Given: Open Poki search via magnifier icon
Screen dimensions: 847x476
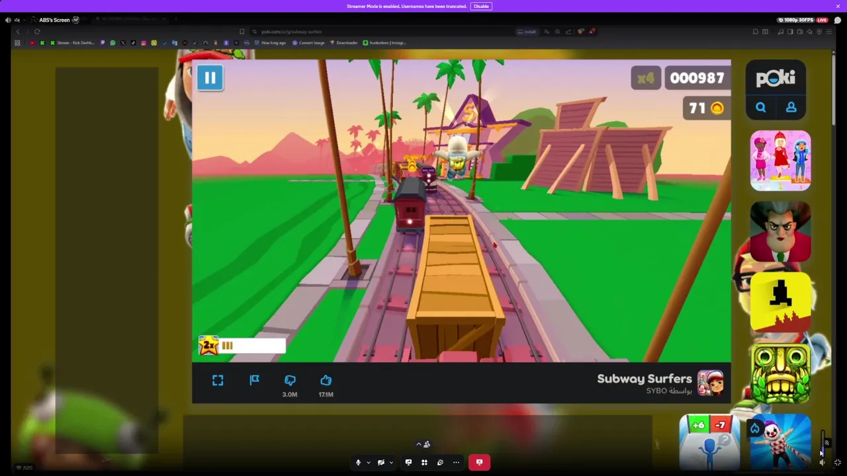Looking at the screenshot, I should tap(761, 108).
